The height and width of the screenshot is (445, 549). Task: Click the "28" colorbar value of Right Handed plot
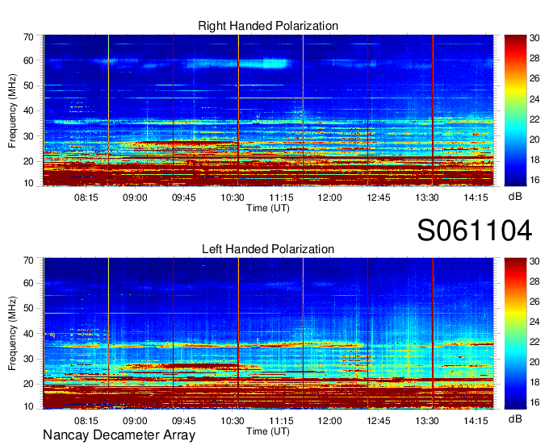point(534,58)
